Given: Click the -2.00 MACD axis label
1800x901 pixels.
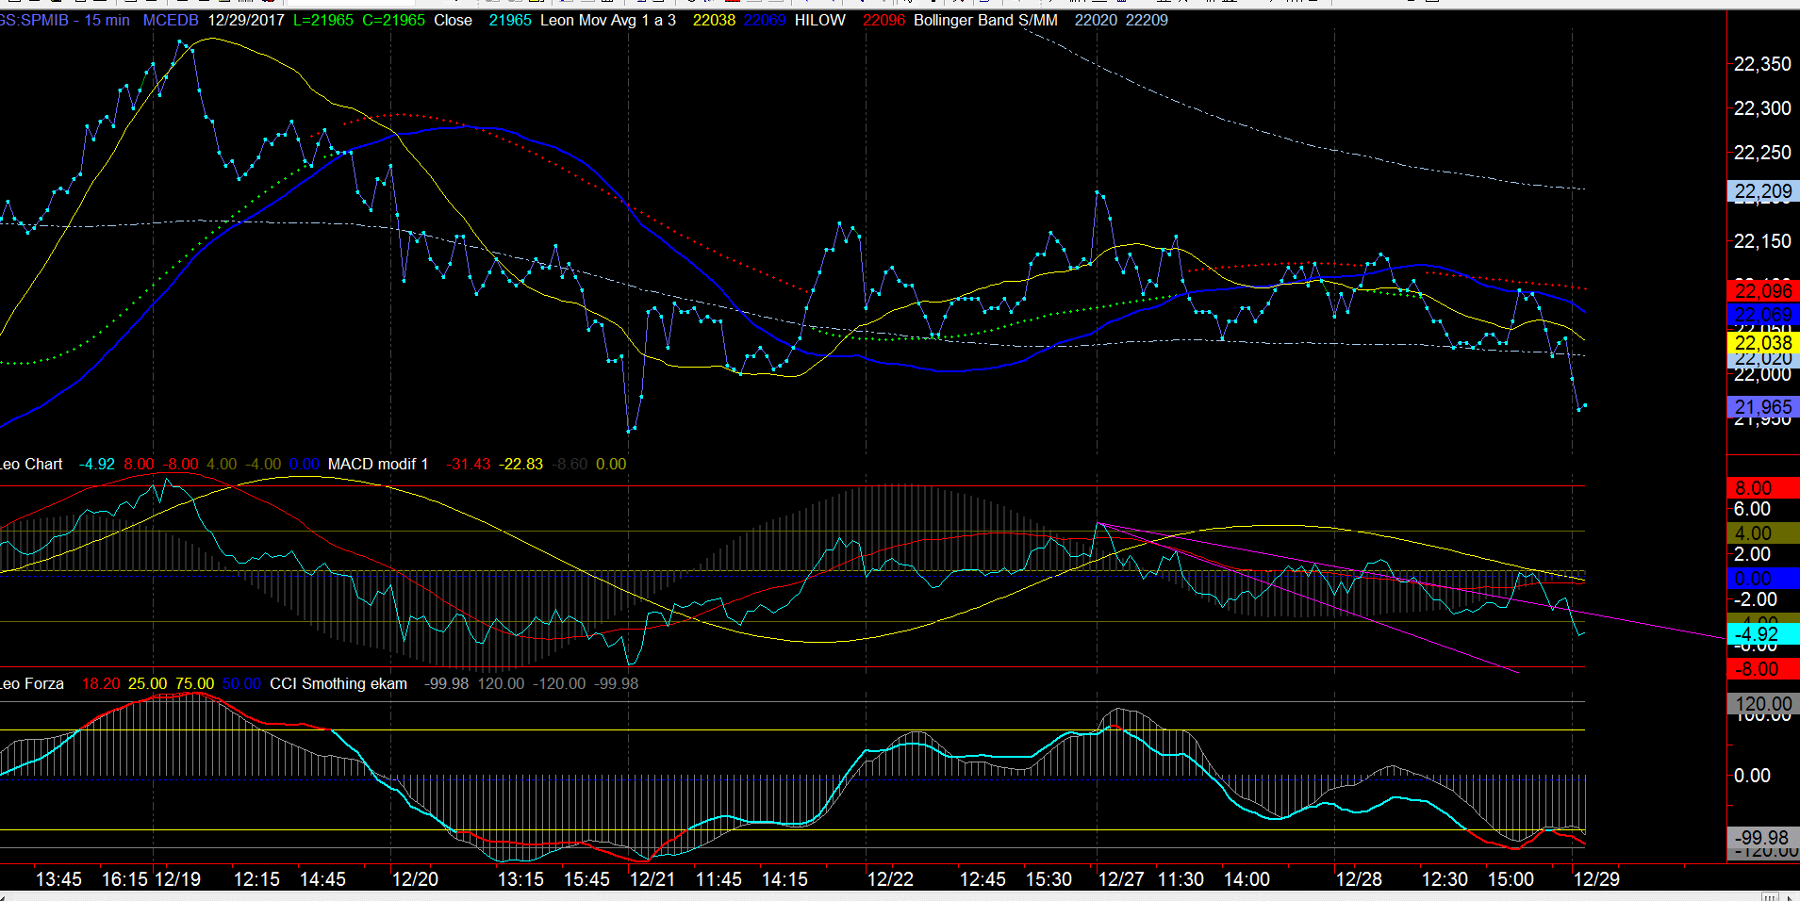Looking at the screenshot, I should pyautogui.click(x=1755, y=599).
